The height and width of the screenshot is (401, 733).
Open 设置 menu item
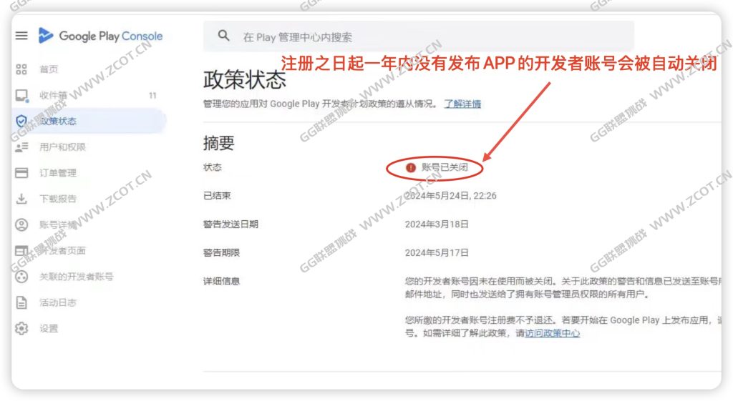click(49, 329)
